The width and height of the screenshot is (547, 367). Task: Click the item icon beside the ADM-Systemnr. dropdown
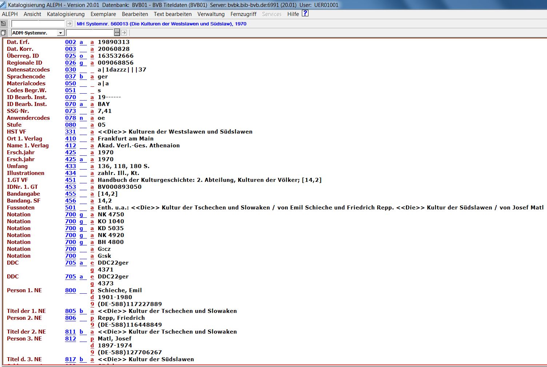point(4,33)
